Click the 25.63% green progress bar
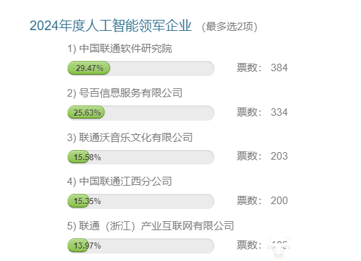This screenshot has width=361, height=261. click(x=86, y=112)
